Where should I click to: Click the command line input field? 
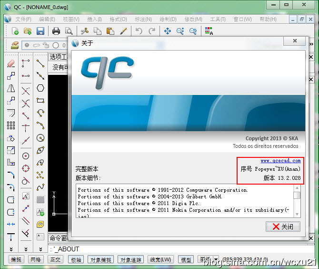(181, 249)
